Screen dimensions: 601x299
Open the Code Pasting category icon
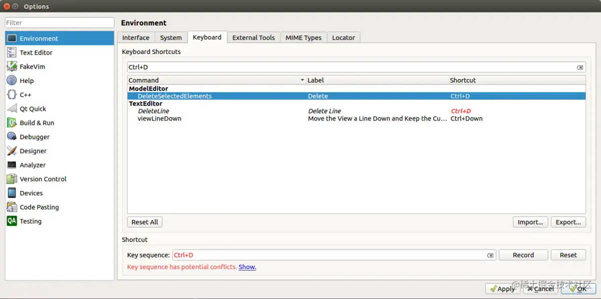coord(12,206)
